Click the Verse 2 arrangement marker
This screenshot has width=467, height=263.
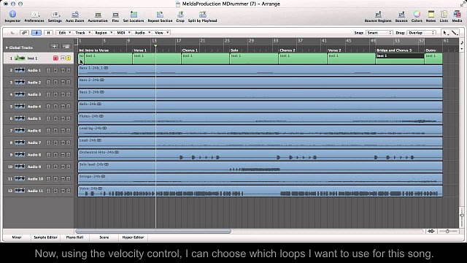point(334,50)
